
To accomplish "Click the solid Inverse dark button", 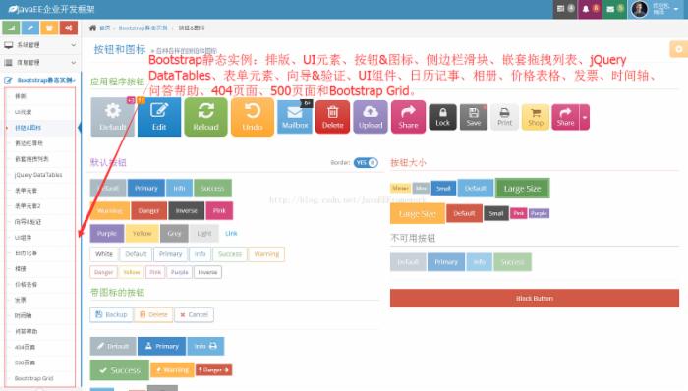I will [x=187, y=211].
